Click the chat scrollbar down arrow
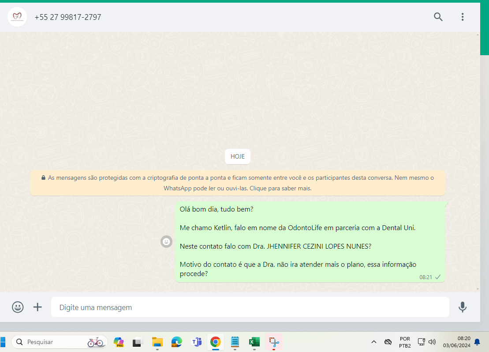Screen dimensions: 489x352 coord(478,289)
